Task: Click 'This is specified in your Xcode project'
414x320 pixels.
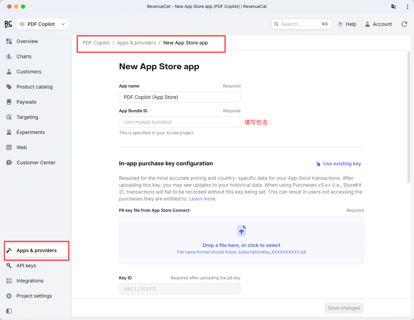Action: click(156, 133)
